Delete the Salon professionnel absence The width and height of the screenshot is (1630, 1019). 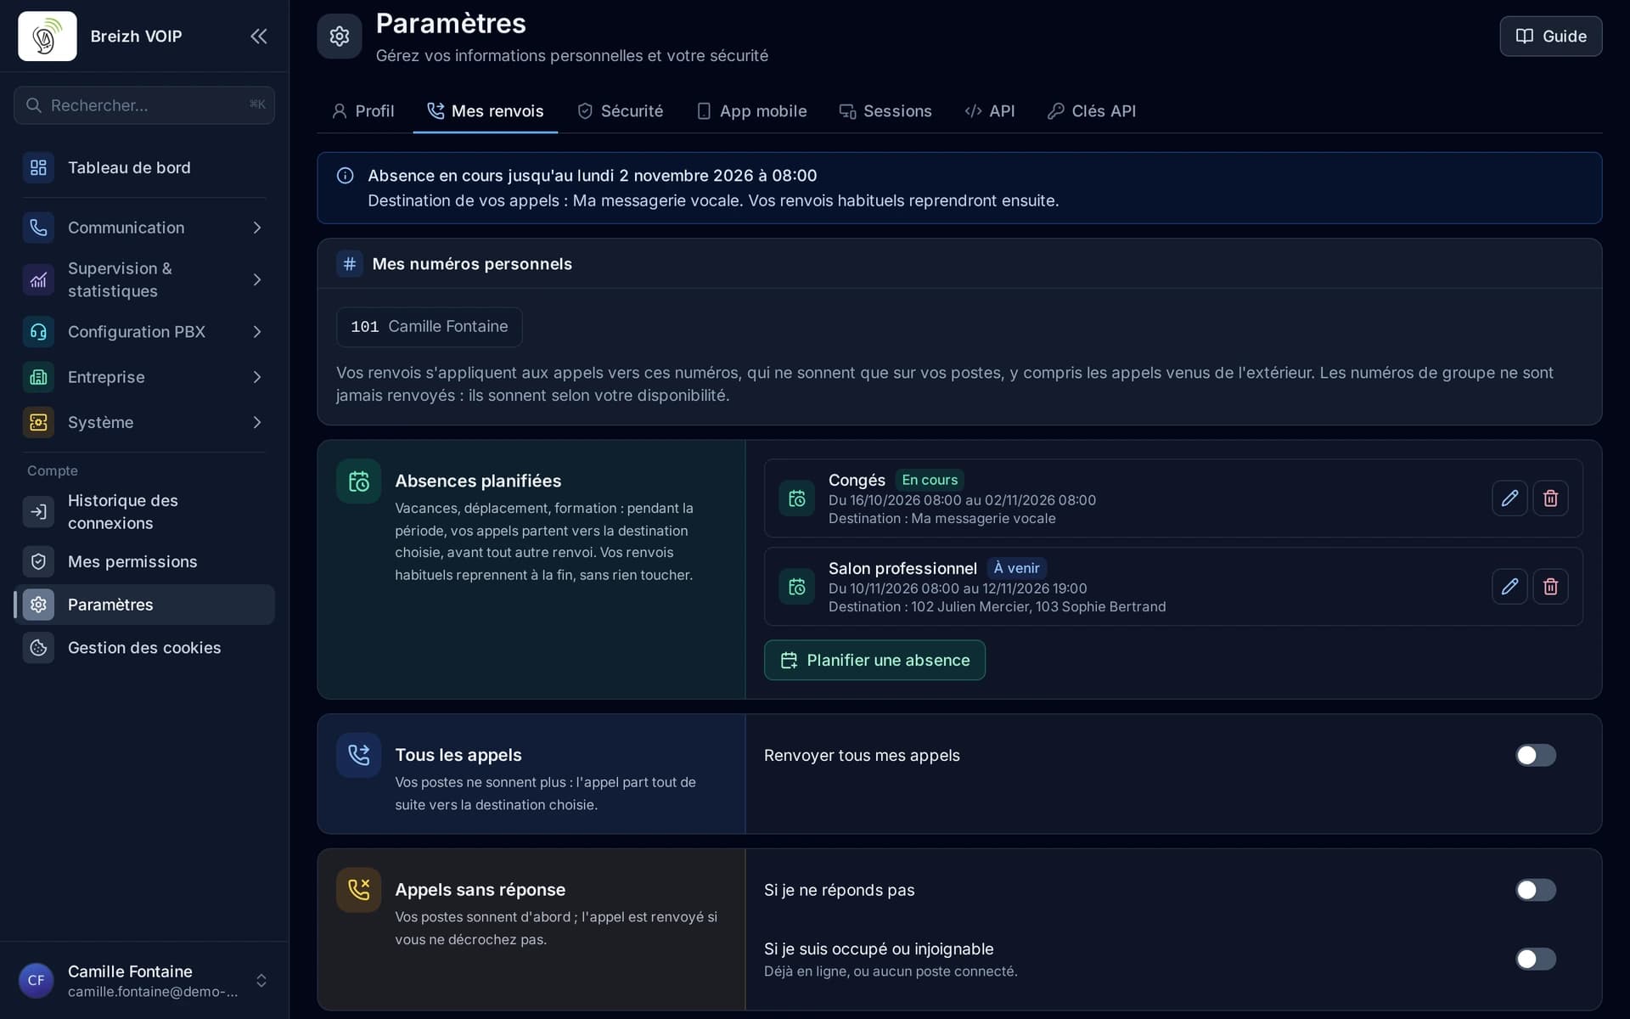click(x=1550, y=587)
